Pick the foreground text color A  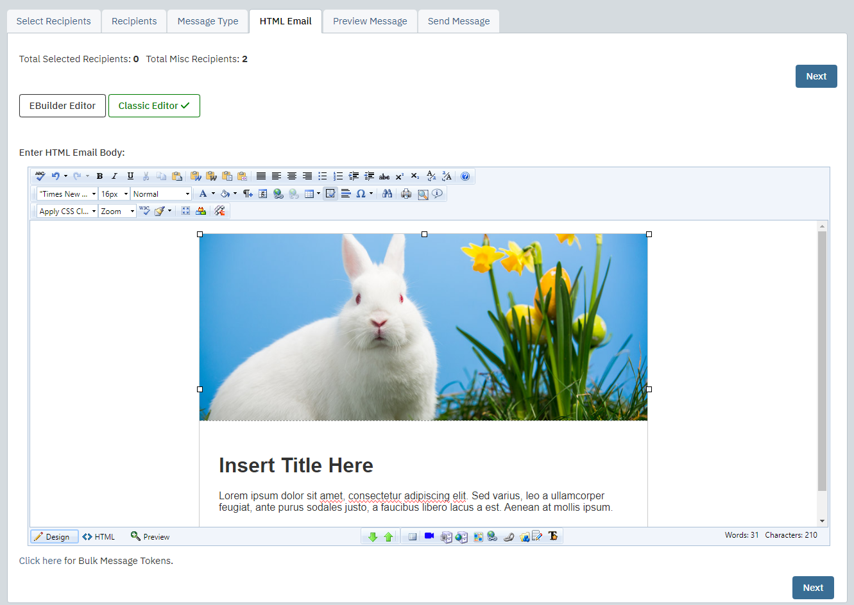203,194
